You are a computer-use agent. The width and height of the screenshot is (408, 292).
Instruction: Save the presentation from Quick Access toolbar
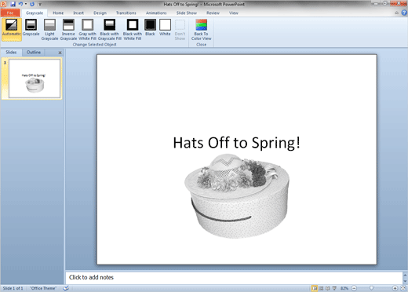[x=13, y=4]
